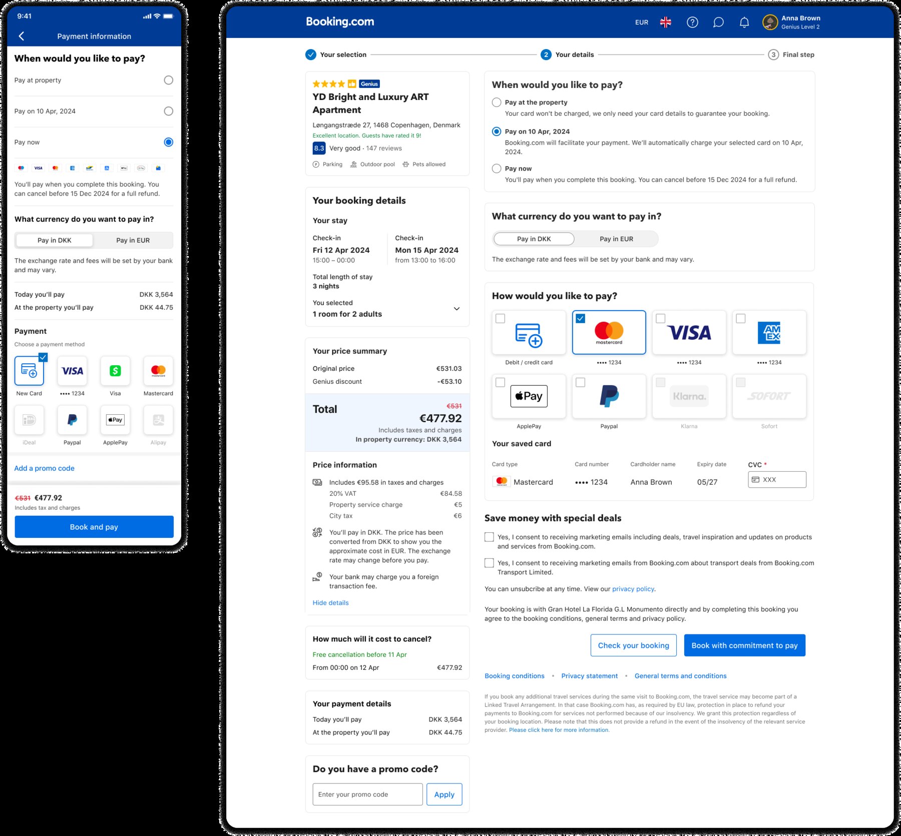This screenshot has width=901, height=836.
Task: Click Check your booking button
Action: tap(634, 645)
